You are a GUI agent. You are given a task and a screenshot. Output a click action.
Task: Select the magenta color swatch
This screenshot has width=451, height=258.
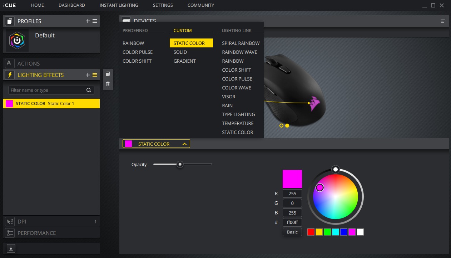pyautogui.click(x=352, y=232)
